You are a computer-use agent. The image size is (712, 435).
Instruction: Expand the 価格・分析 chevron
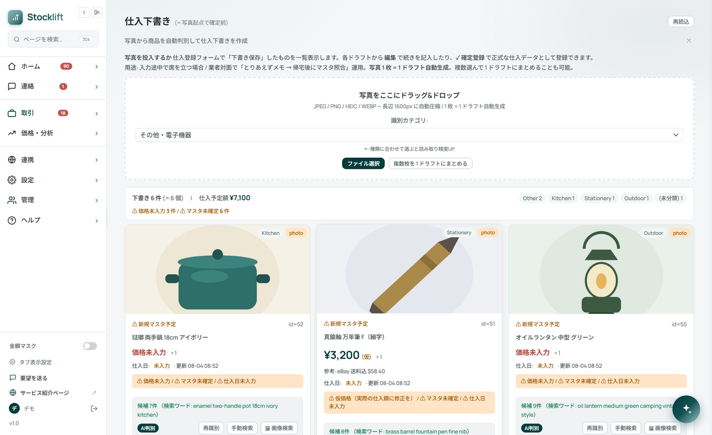coord(96,133)
